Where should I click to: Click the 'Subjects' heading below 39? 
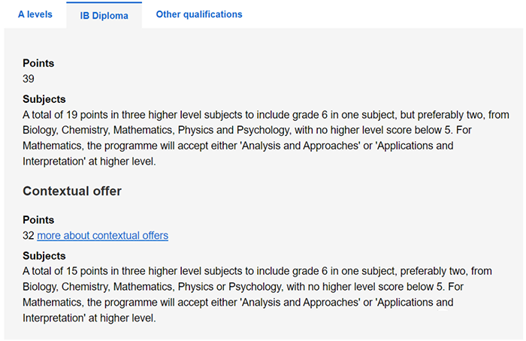coord(44,99)
